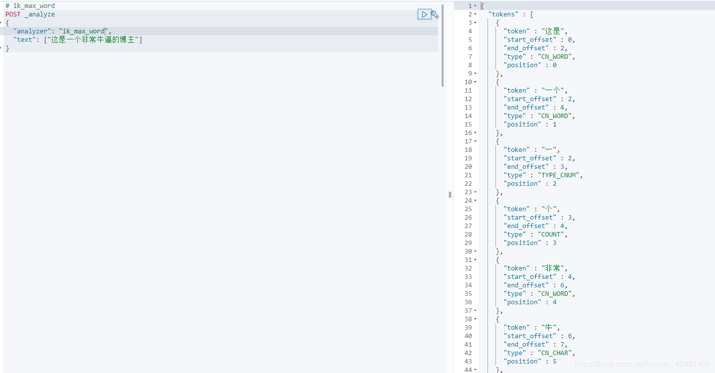
Task: Click the editor vertical scrollbar
Action: pos(443,45)
